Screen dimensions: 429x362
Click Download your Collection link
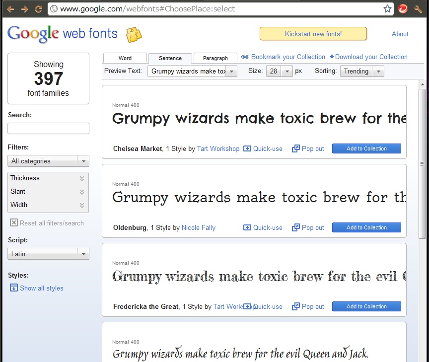click(371, 57)
